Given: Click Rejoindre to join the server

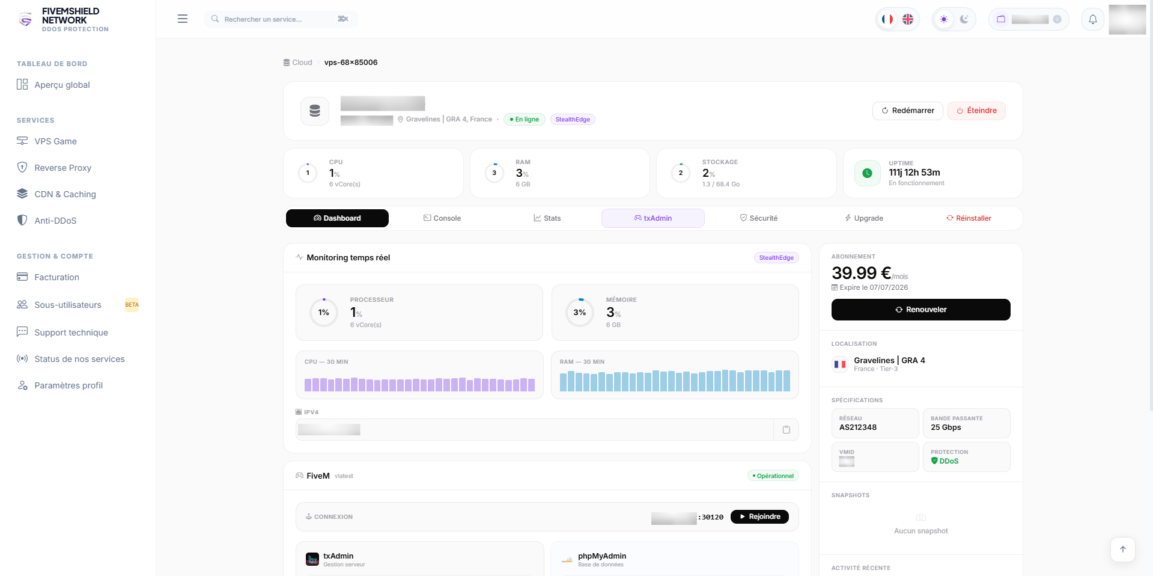Looking at the screenshot, I should click(759, 516).
